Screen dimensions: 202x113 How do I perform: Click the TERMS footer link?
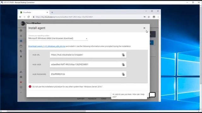point(104,99)
